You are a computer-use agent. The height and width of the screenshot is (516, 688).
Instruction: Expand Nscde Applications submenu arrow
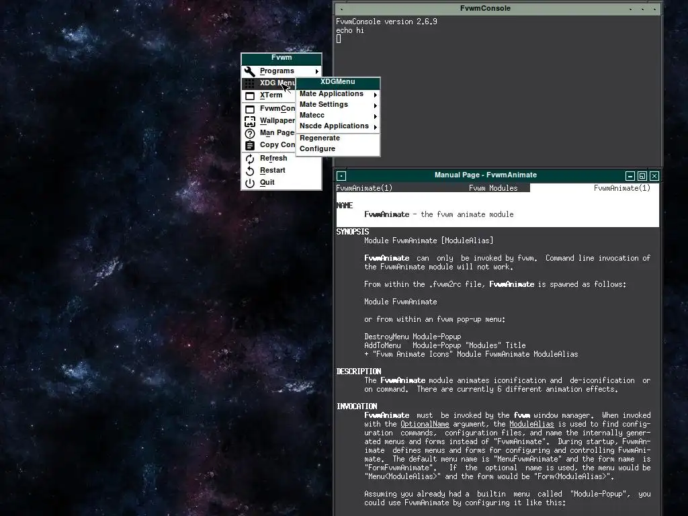point(375,127)
